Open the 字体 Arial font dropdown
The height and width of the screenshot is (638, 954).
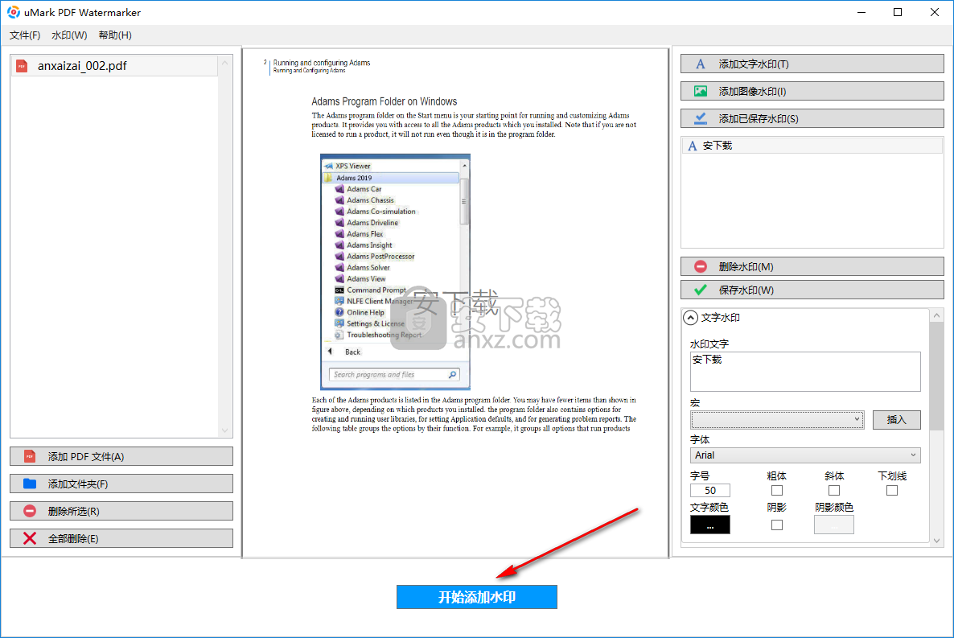tap(805, 455)
